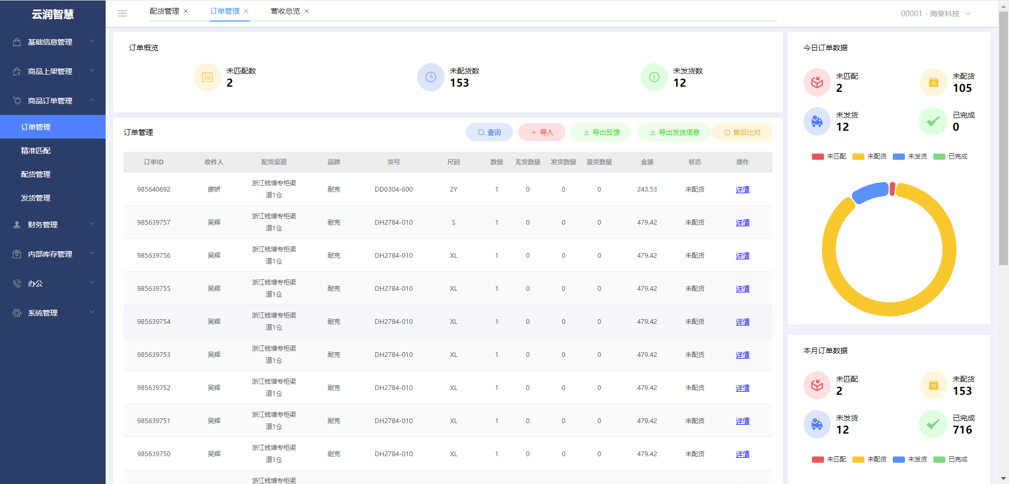Image resolution: width=1009 pixels, height=484 pixels.
Task: Switch to the 营收总览 tab
Action: [x=285, y=11]
